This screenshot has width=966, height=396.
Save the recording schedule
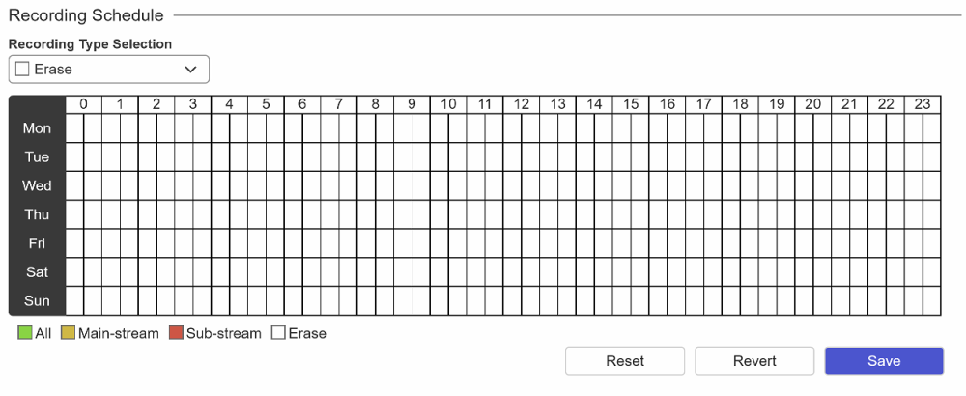coord(884,361)
